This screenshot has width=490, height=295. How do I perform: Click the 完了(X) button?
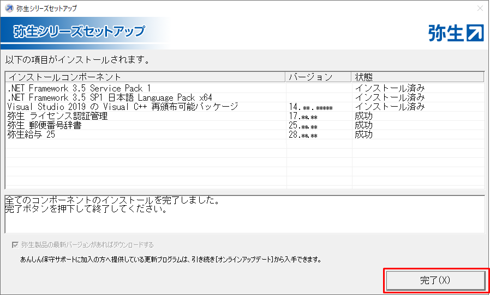click(x=435, y=281)
